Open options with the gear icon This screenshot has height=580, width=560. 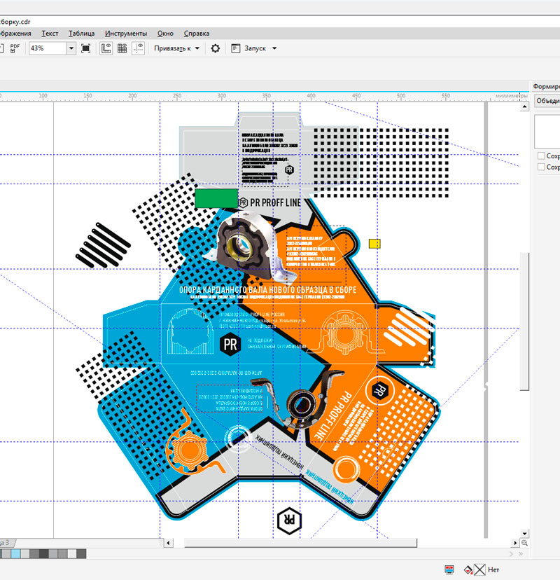(216, 48)
